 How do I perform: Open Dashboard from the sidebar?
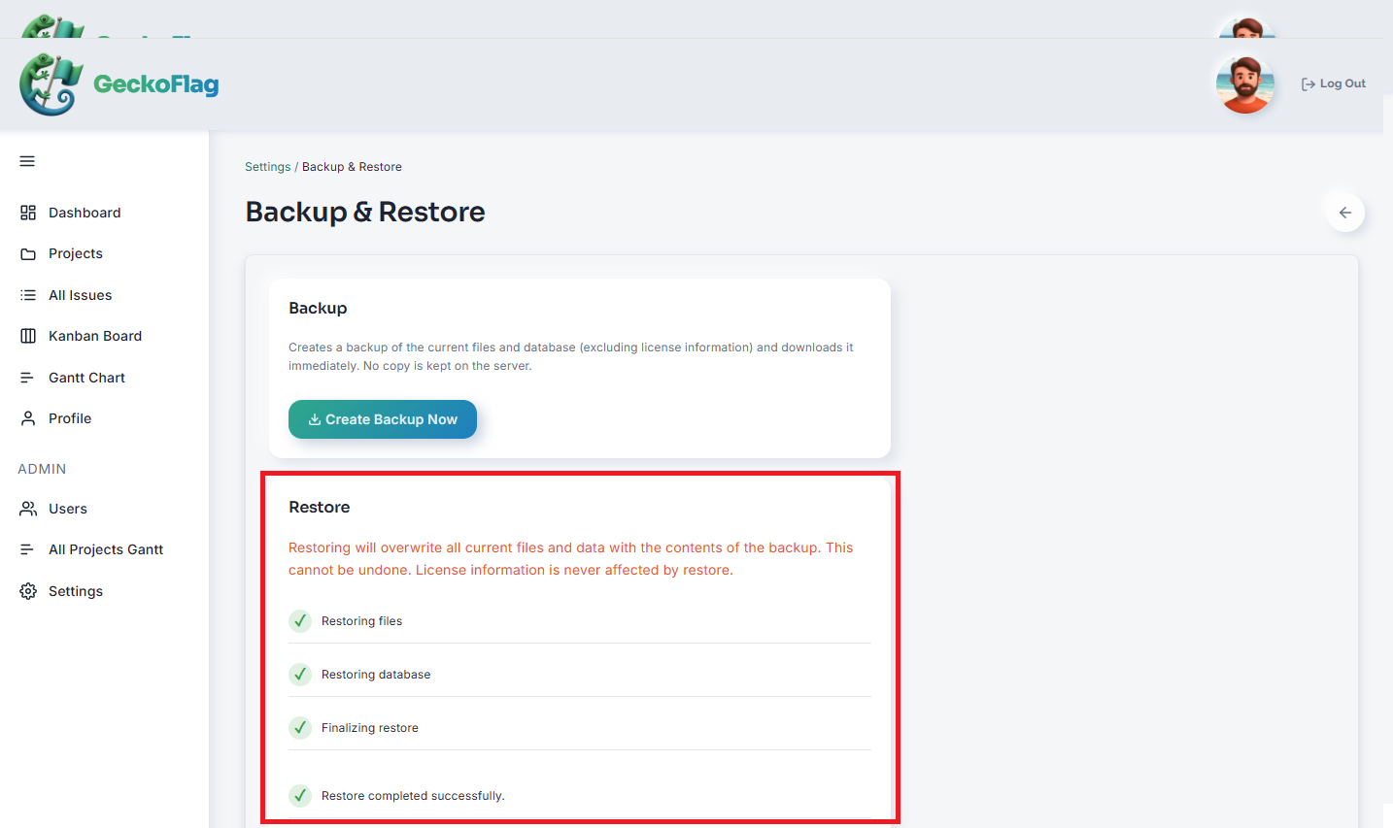(x=85, y=213)
